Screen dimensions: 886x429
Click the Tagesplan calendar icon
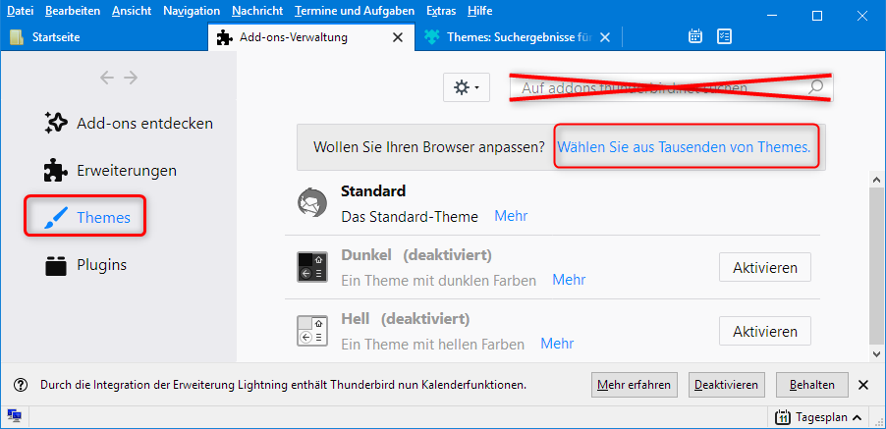tap(783, 418)
